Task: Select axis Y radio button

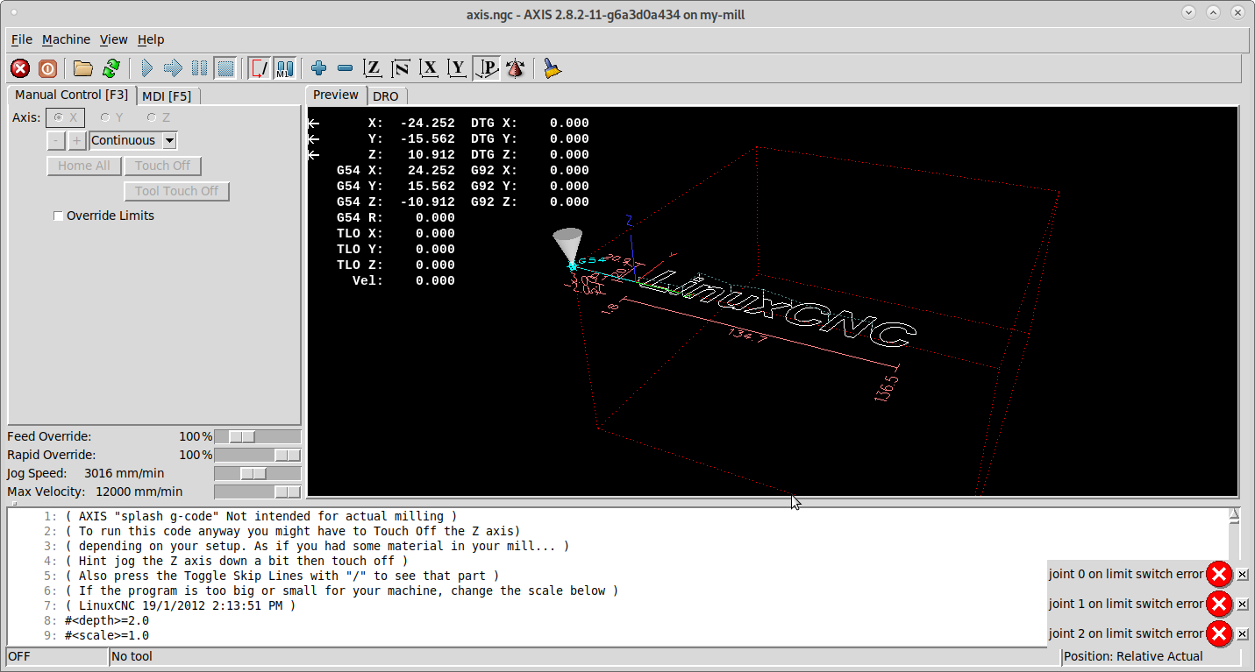Action: tap(111, 117)
